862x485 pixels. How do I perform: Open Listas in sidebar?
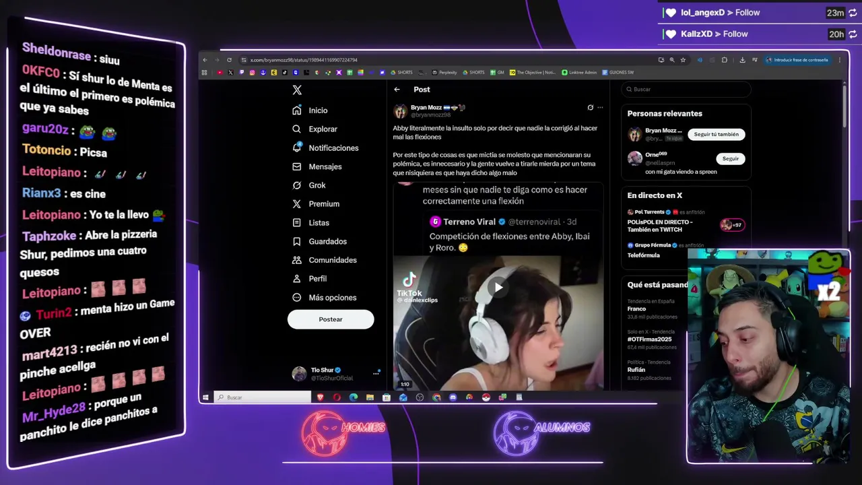(x=311, y=222)
